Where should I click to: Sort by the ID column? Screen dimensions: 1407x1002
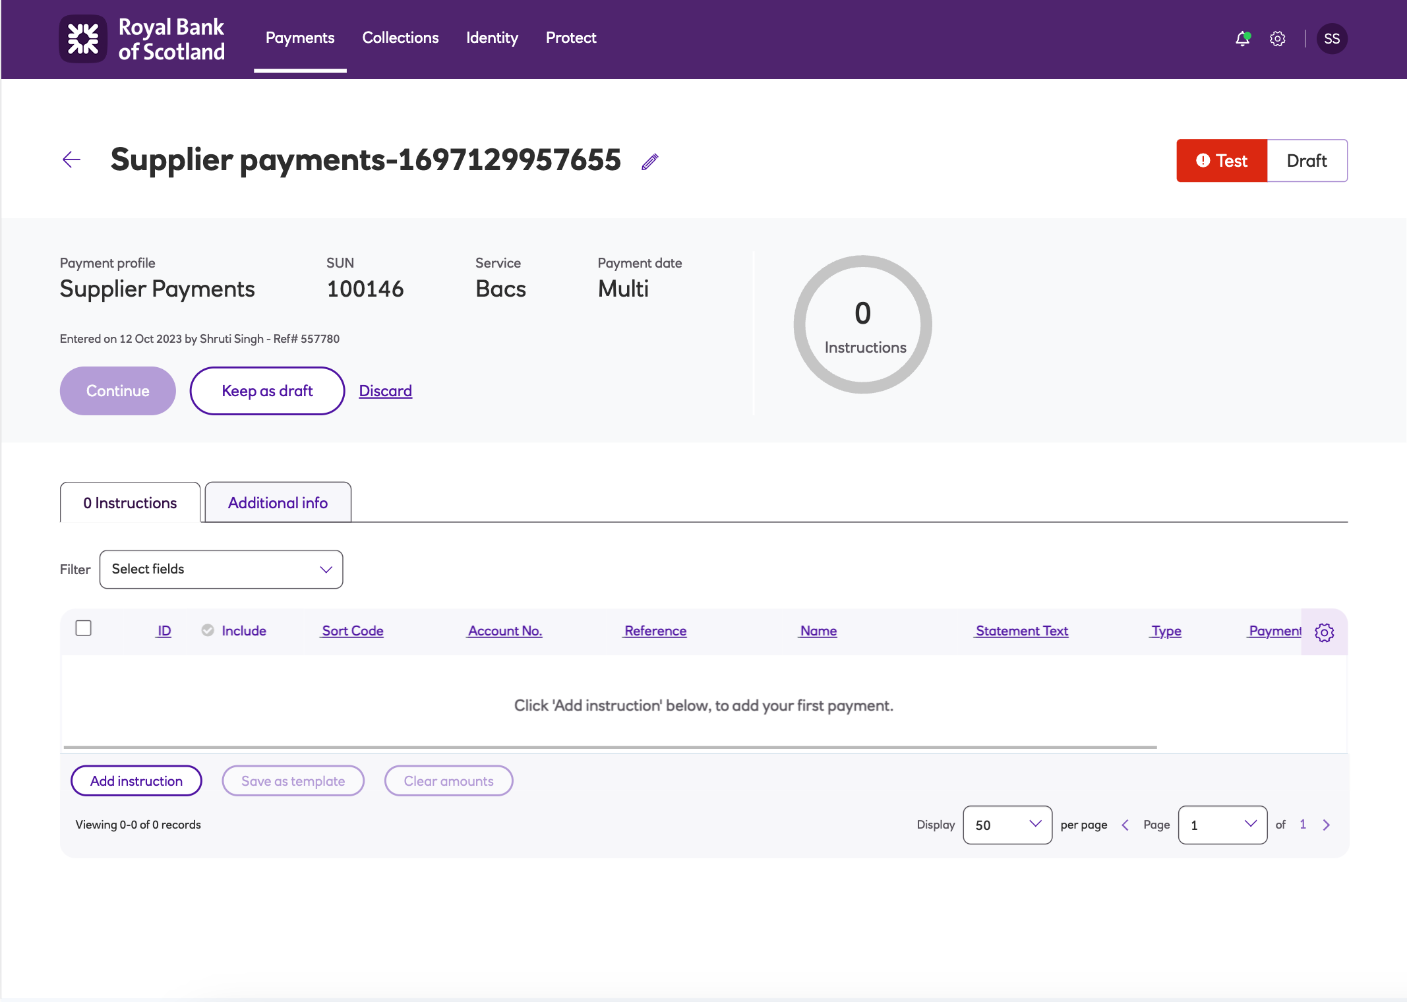pyautogui.click(x=164, y=632)
